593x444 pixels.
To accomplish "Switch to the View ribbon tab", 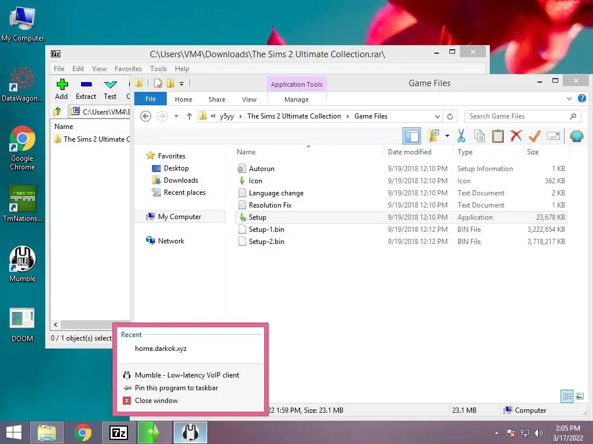I will click(249, 99).
